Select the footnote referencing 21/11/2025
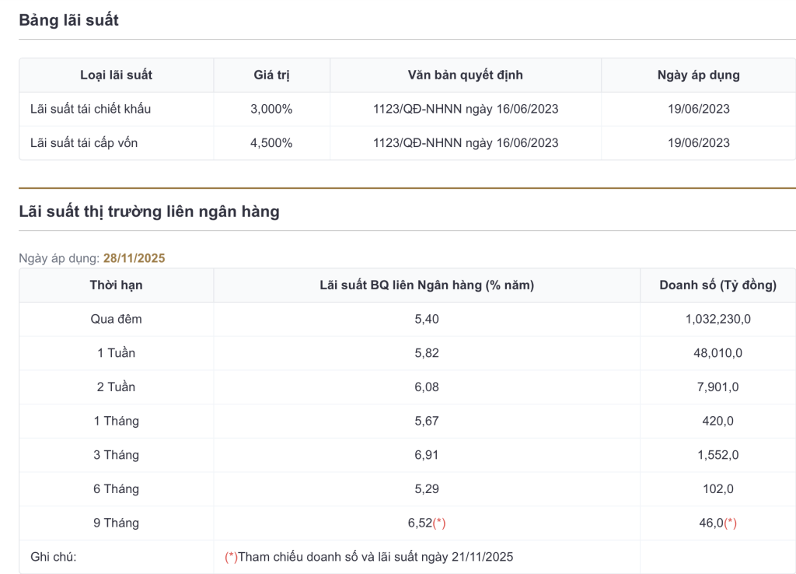Image resolution: width=796 pixels, height=574 pixels. [369, 557]
